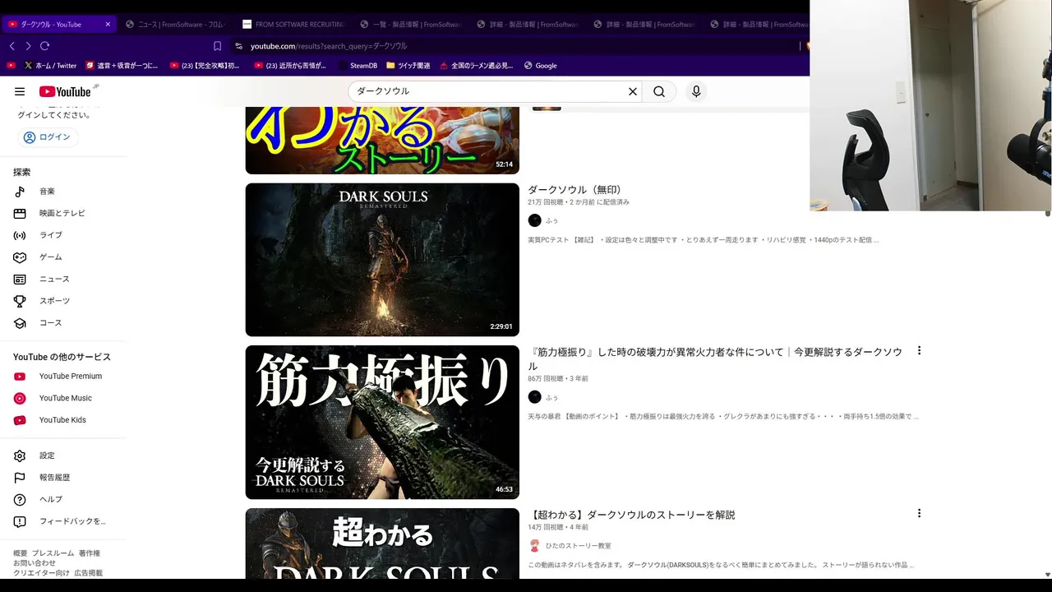Viewport: 1052px width, 592px height.
Task: Open the 全国のラーメン bookmark
Action: pyautogui.click(x=477, y=66)
